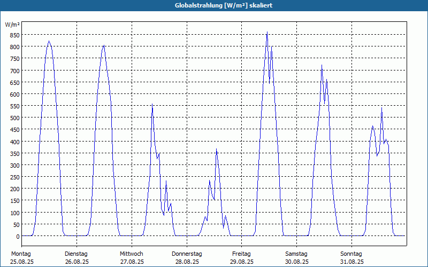Select the 150 axis value

[x=15, y=201]
